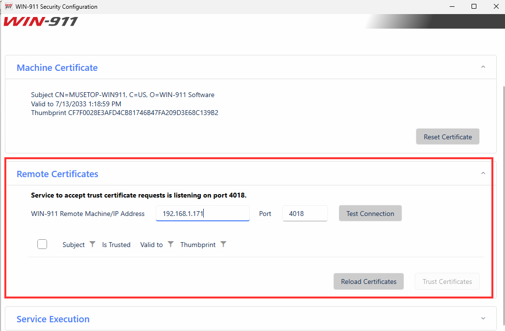This screenshot has height=331, width=505.
Task: Reload Certificates list
Action: [x=369, y=281]
